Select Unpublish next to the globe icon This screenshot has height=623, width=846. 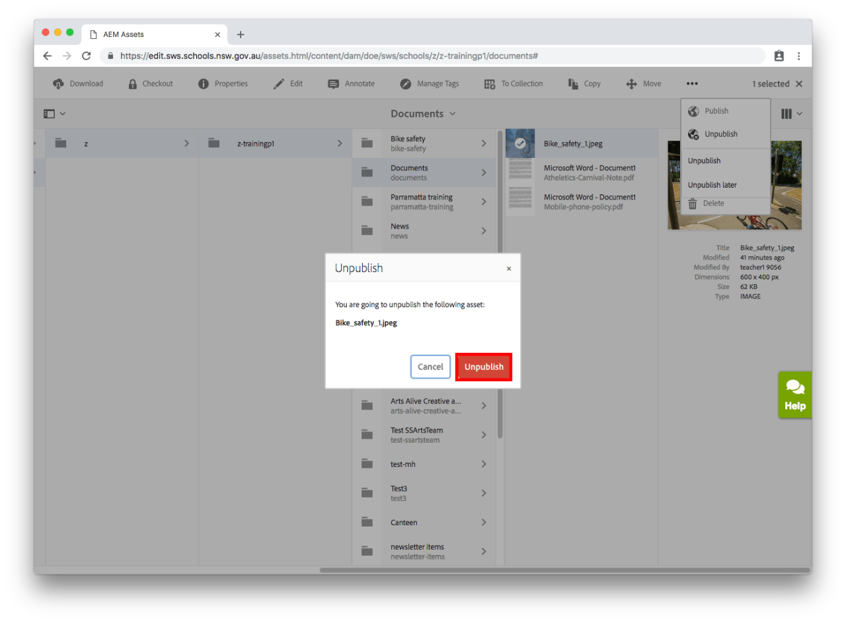click(721, 134)
